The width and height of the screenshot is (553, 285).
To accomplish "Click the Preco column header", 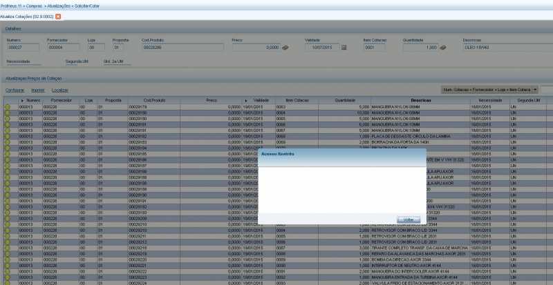I will point(211,101).
